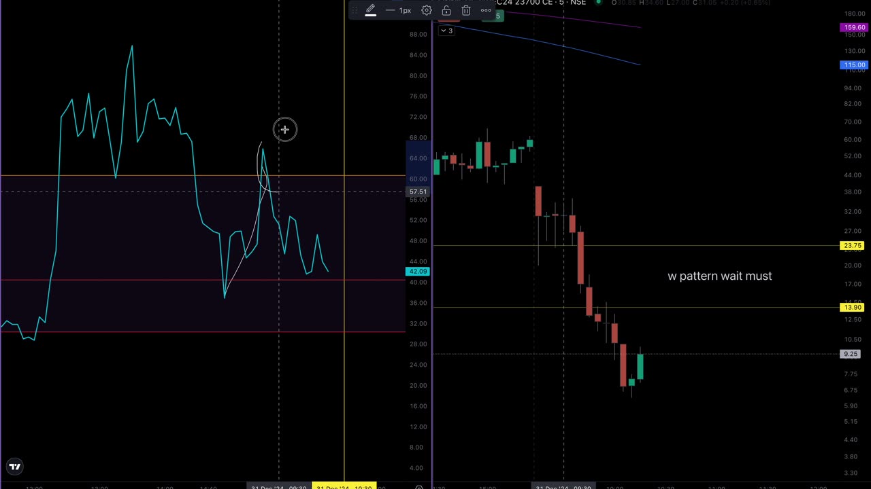Click the 57.51 crosshair price label
Image resolution: width=871 pixels, height=489 pixels.
click(x=418, y=192)
